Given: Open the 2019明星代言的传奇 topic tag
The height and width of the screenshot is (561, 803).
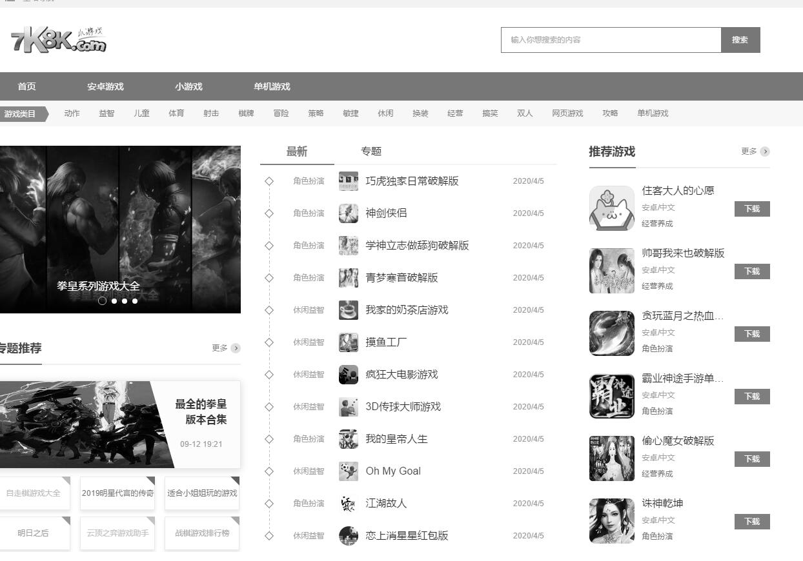Looking at the screenshot, I should pos(117,493).
